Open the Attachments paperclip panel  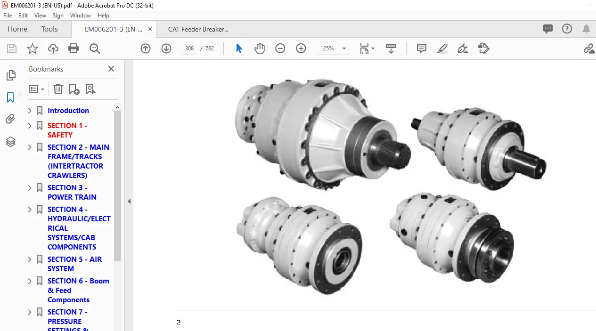pos(10,119)
